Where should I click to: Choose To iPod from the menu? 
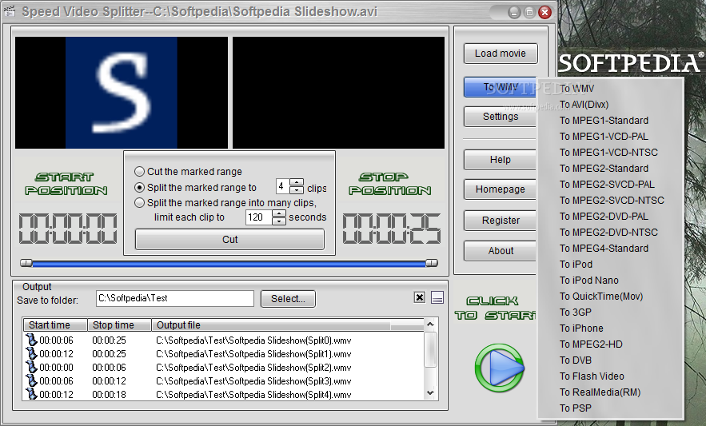click(x=576, y=265)
